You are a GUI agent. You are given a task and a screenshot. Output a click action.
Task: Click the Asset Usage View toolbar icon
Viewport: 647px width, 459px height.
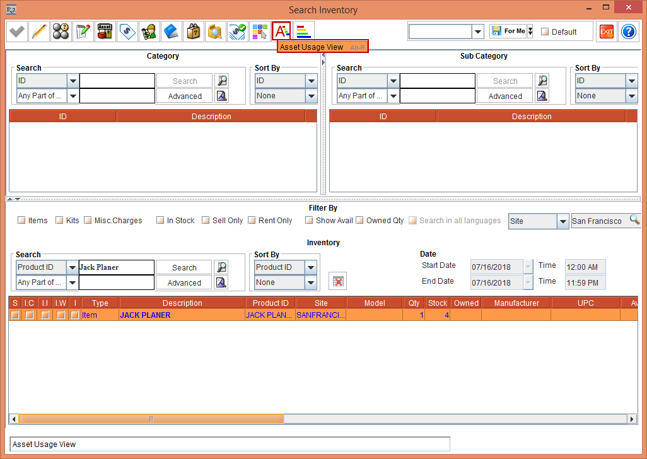click(x=281, y=31)
